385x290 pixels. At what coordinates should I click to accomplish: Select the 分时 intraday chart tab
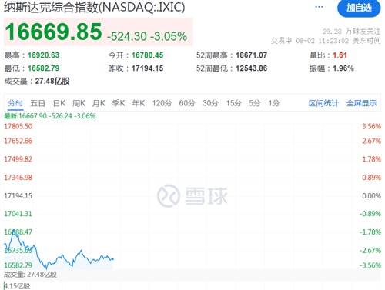(15, 103)
